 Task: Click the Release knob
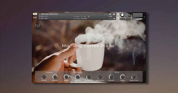click(x=55, y=77)
